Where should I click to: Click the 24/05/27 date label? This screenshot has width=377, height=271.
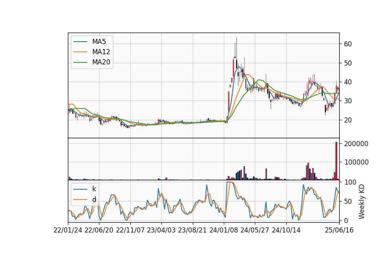tap(254, 231)
